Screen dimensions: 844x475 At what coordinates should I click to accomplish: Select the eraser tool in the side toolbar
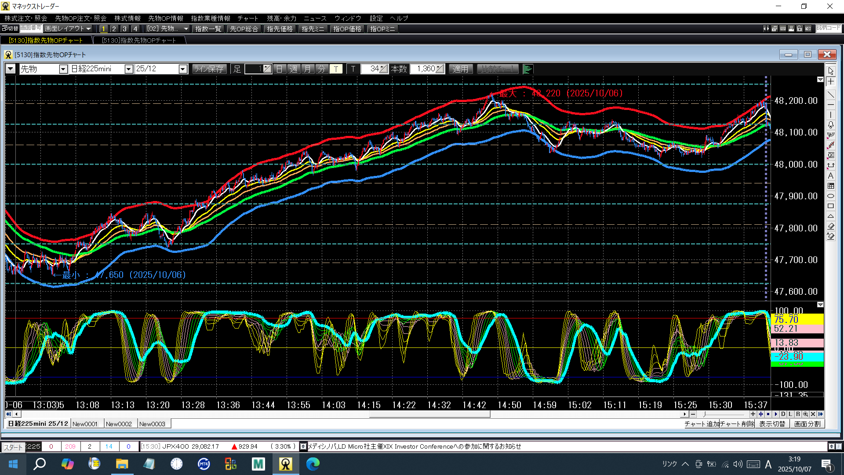pos(830,226)
